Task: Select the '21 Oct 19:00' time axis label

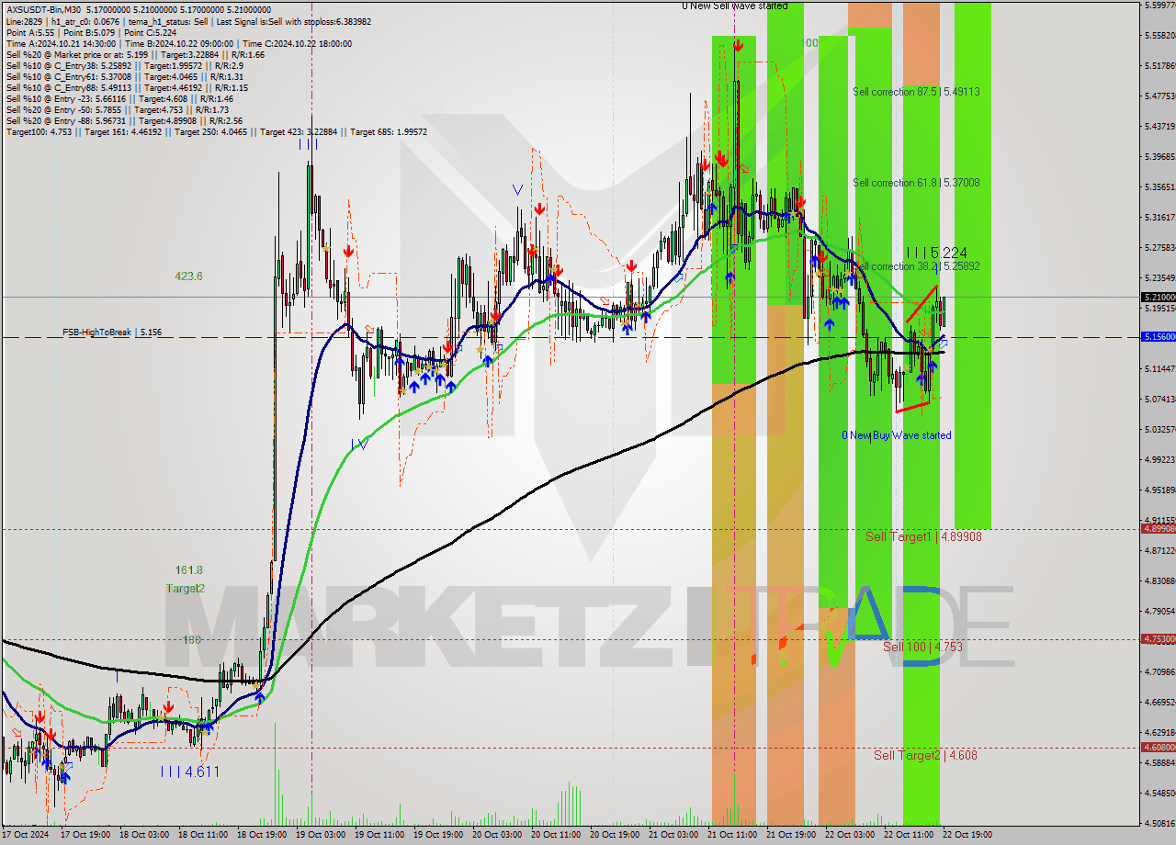Action: tap(791, 835)
